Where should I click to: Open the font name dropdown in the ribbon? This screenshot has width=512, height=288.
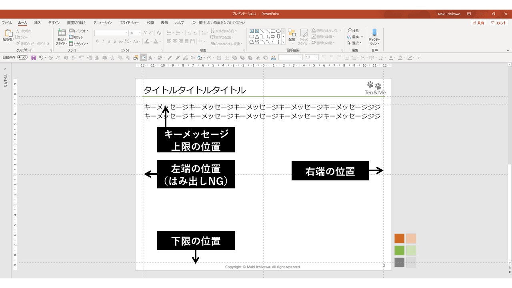(x=126, y=33)
